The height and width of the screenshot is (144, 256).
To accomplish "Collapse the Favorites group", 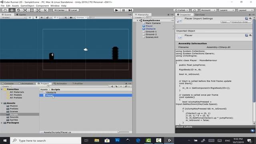I will click(x=2, y=89).
